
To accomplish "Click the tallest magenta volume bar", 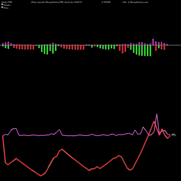I will pyautogui.click(x=153, y=42).
